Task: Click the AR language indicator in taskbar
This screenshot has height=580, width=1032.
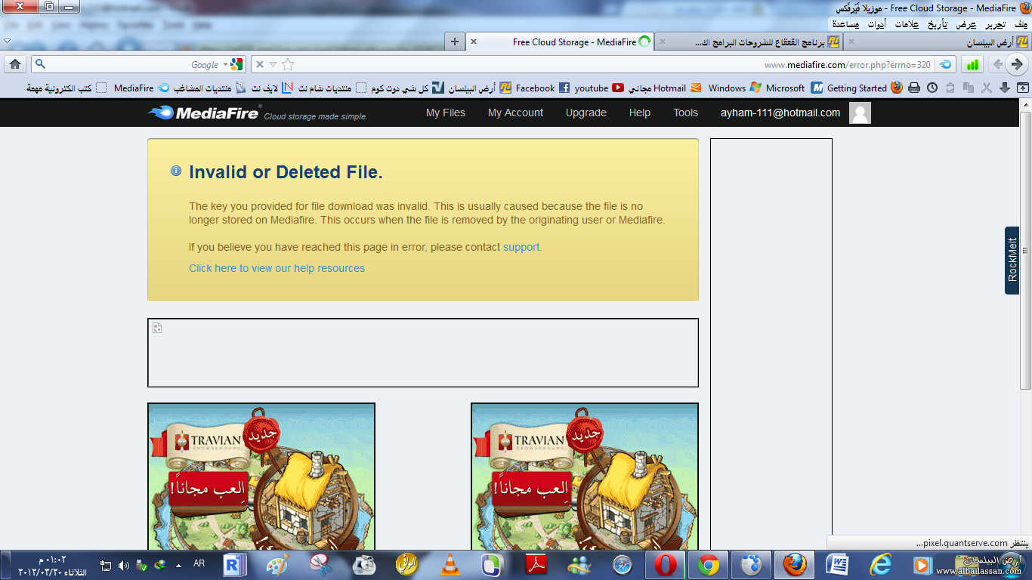Action: pyautogui.click(x=199, y=563)
